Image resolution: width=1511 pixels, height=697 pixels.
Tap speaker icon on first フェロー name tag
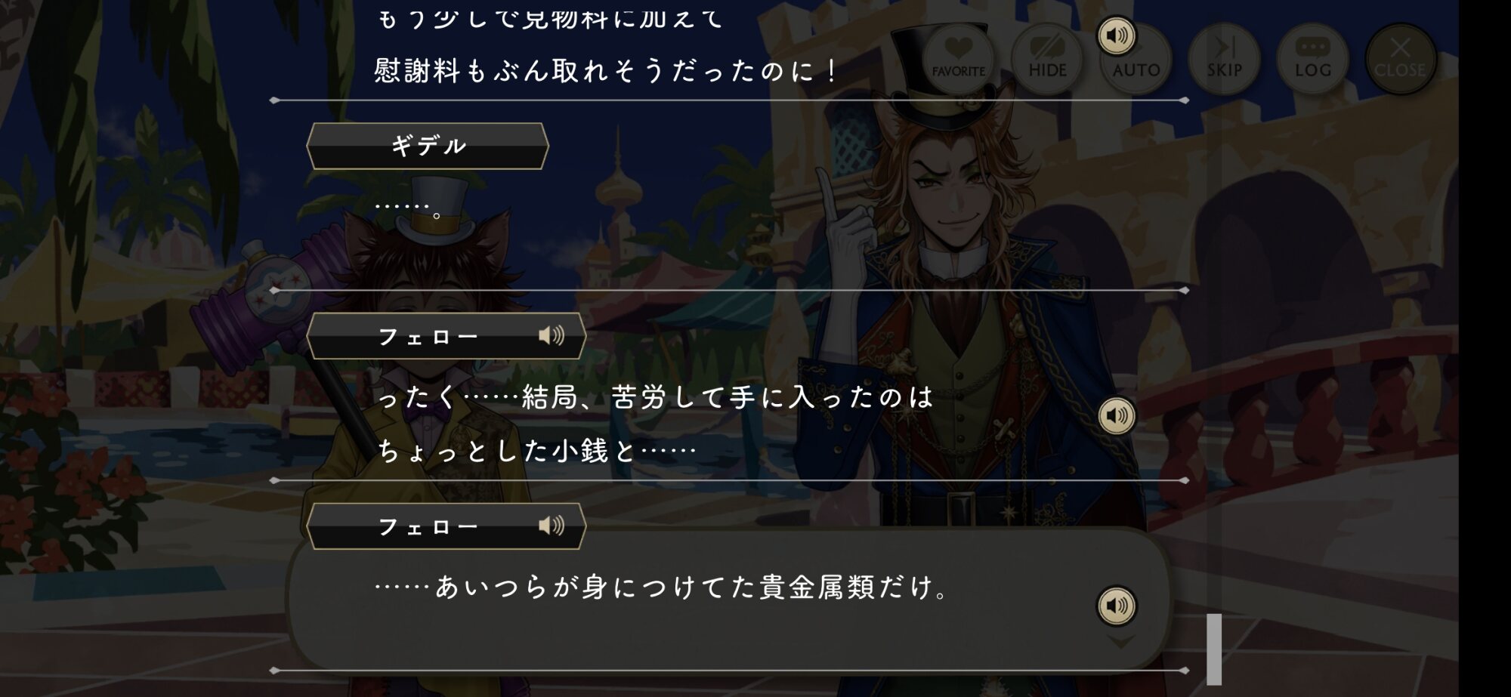pyautogui.click(x=552, y=335)
